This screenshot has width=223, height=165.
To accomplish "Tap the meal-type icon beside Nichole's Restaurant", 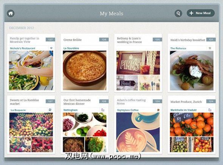I will coord(51,48).
